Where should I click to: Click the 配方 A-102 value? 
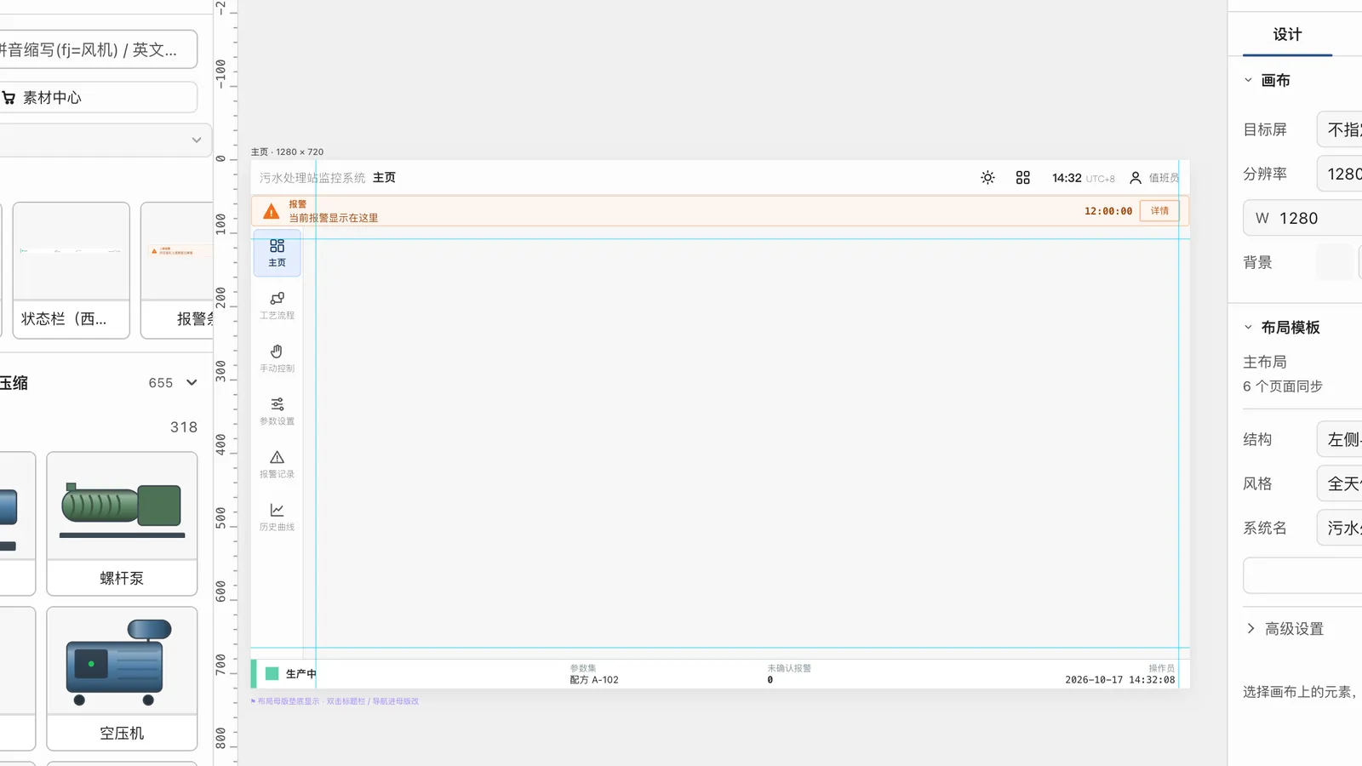594,680
